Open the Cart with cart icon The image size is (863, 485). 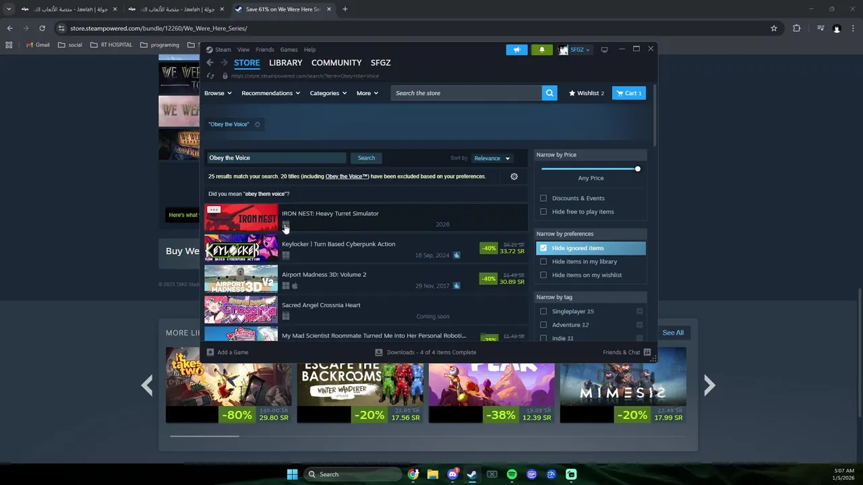(x=628, y=93)
